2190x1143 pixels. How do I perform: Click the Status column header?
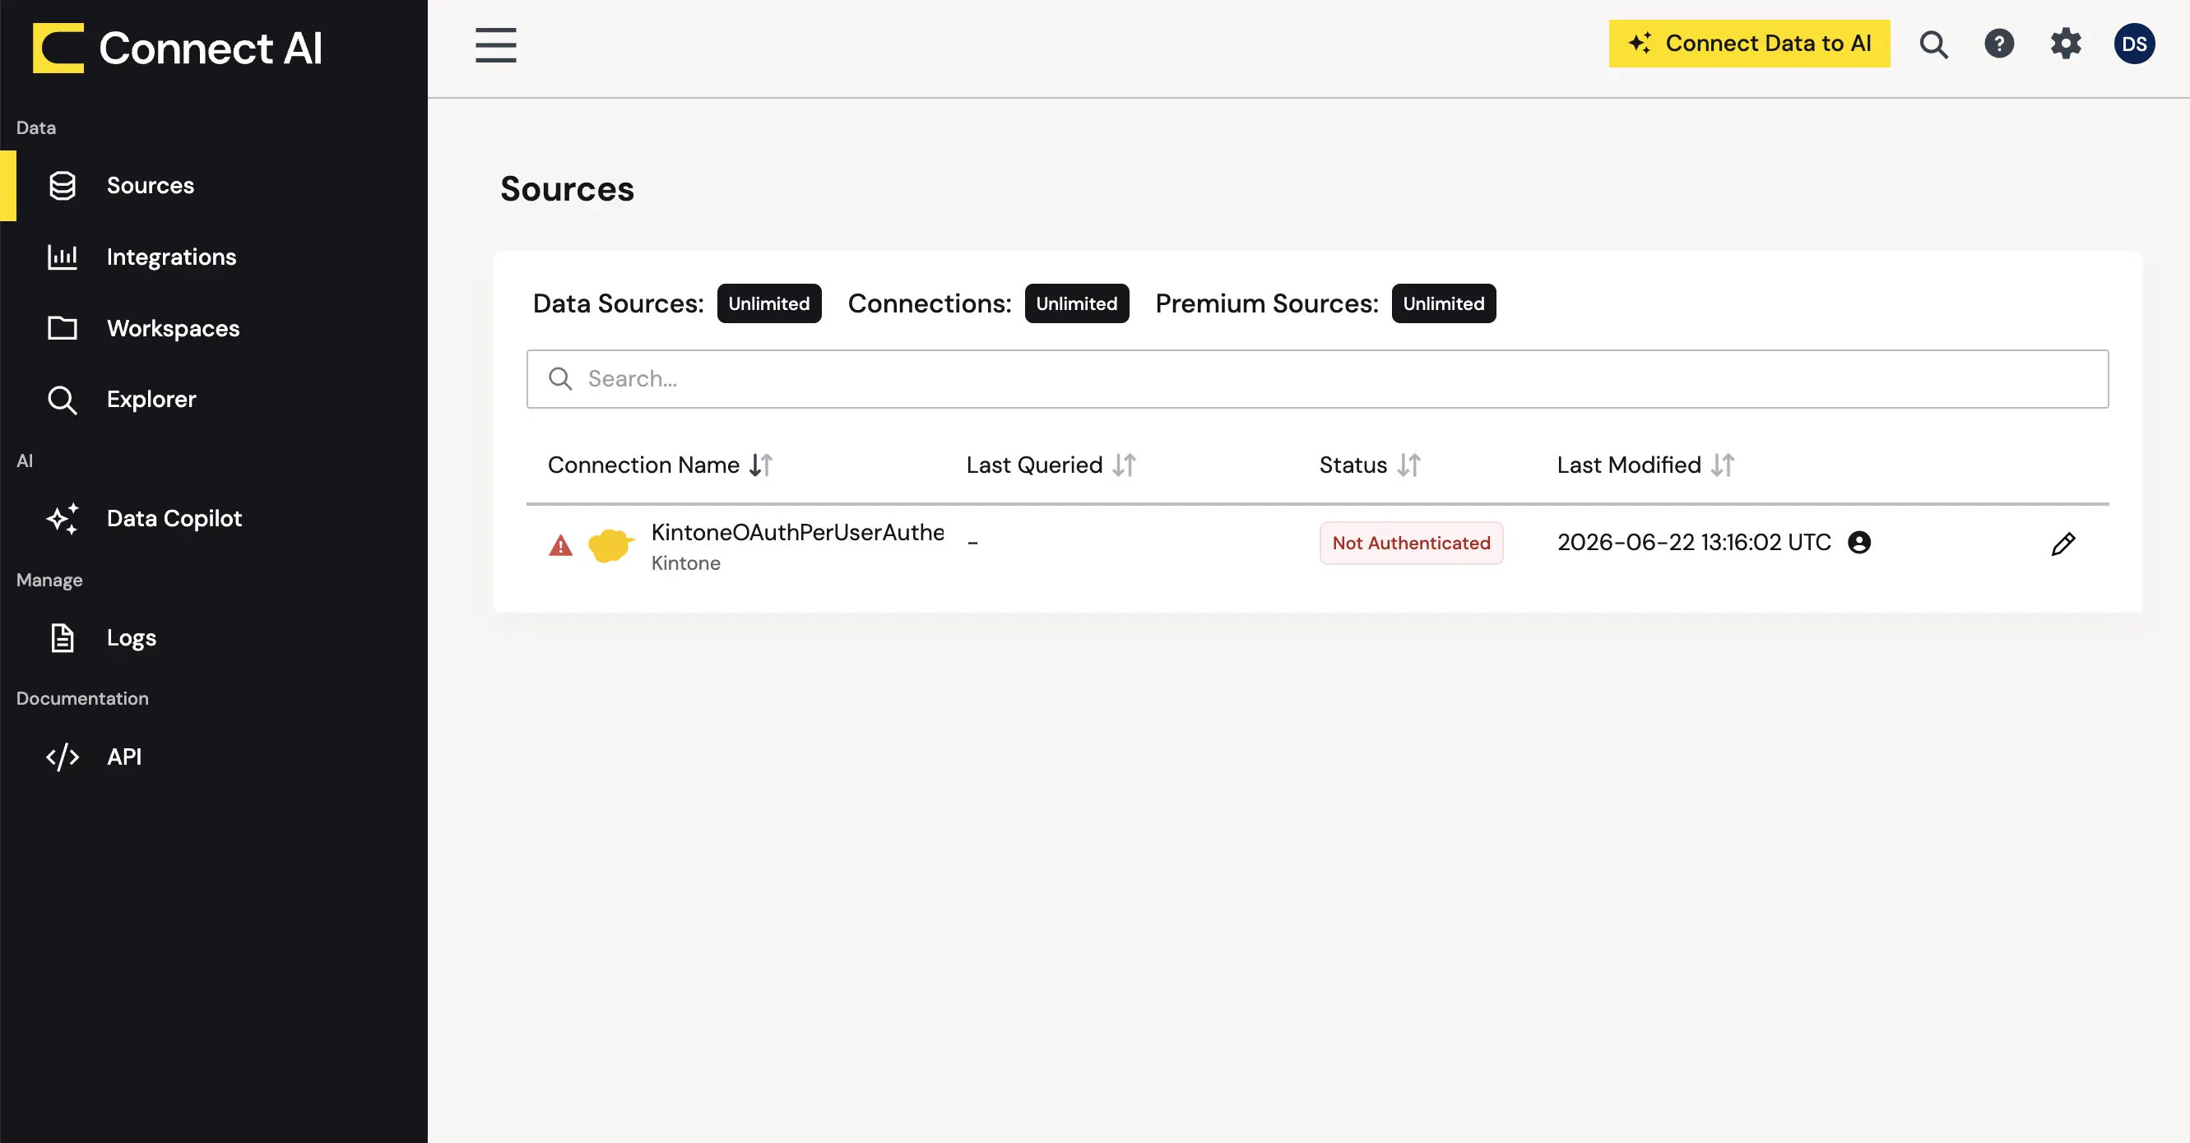1353,465
